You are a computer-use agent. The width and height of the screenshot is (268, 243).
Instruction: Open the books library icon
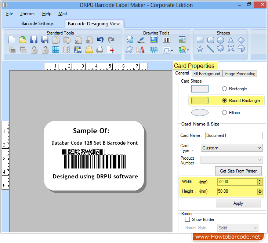pos(140,50)
